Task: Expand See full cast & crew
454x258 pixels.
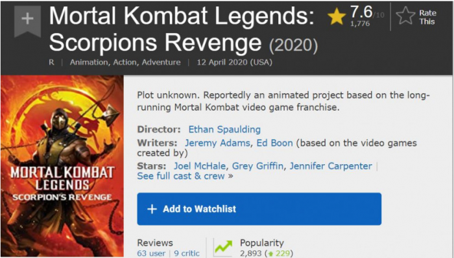Action: [x=185, y=176]
